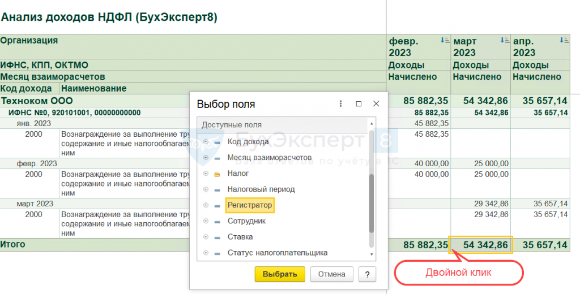The width and height of the screenshot is (580, 294).
Task: Click the Итого март total 54 342,86
Action: (x=480, y=244)
